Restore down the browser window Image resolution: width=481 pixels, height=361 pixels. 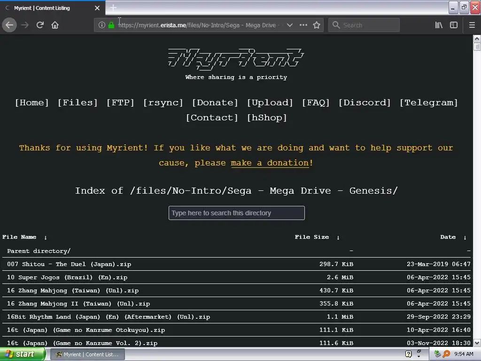464,8
